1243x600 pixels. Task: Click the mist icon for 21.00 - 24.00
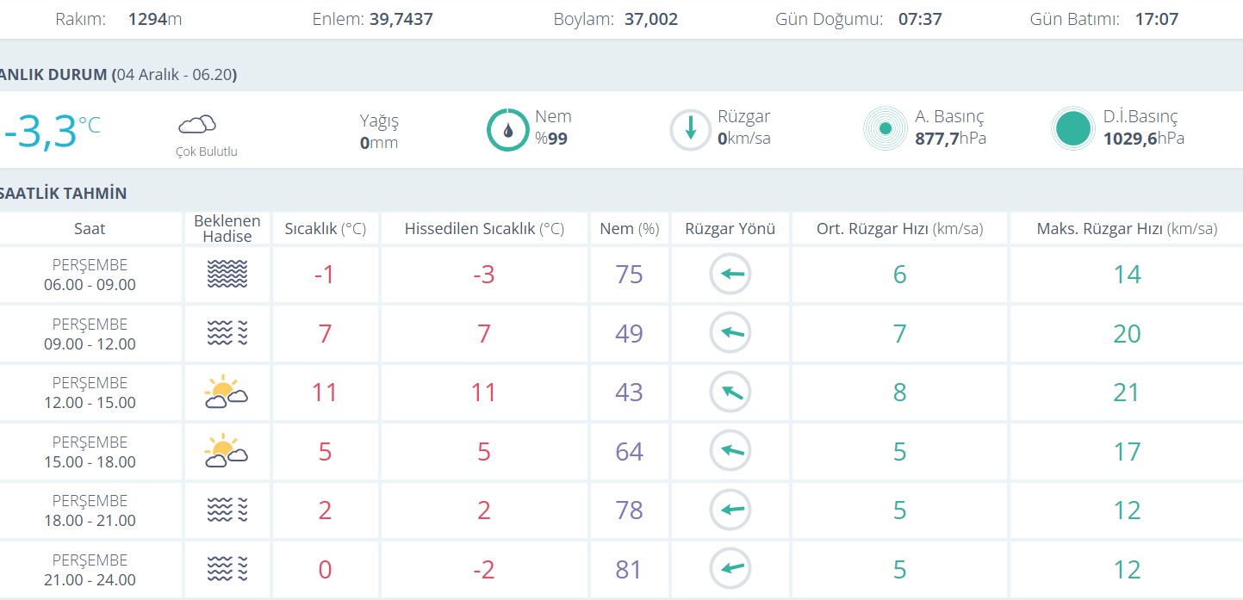click(227, 569)
